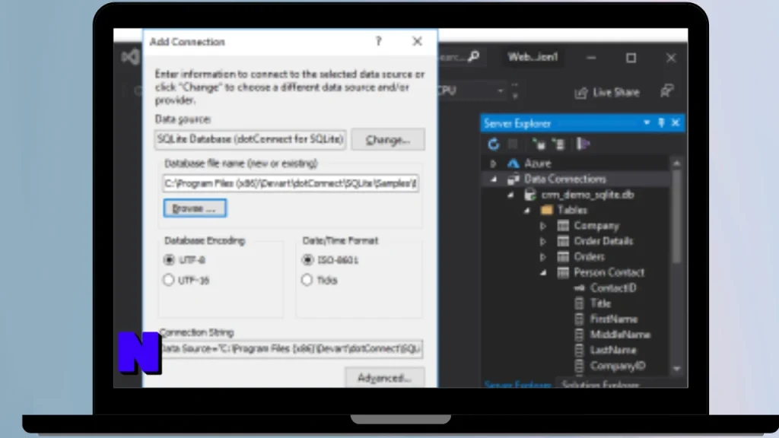Screen dimensions: 779x438
Task: Select the Tables folder
Action: click(x=572, y=210)
